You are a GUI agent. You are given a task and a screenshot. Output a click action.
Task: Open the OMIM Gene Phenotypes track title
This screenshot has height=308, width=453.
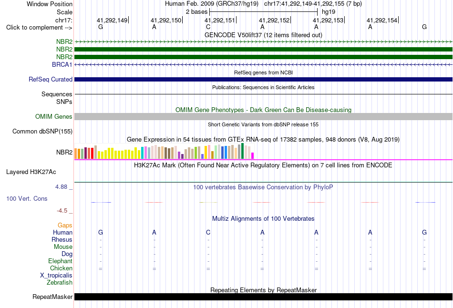[x=263, y=110]
